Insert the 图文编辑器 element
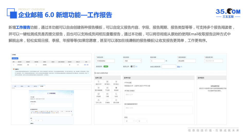 click(x=99, y=89)
